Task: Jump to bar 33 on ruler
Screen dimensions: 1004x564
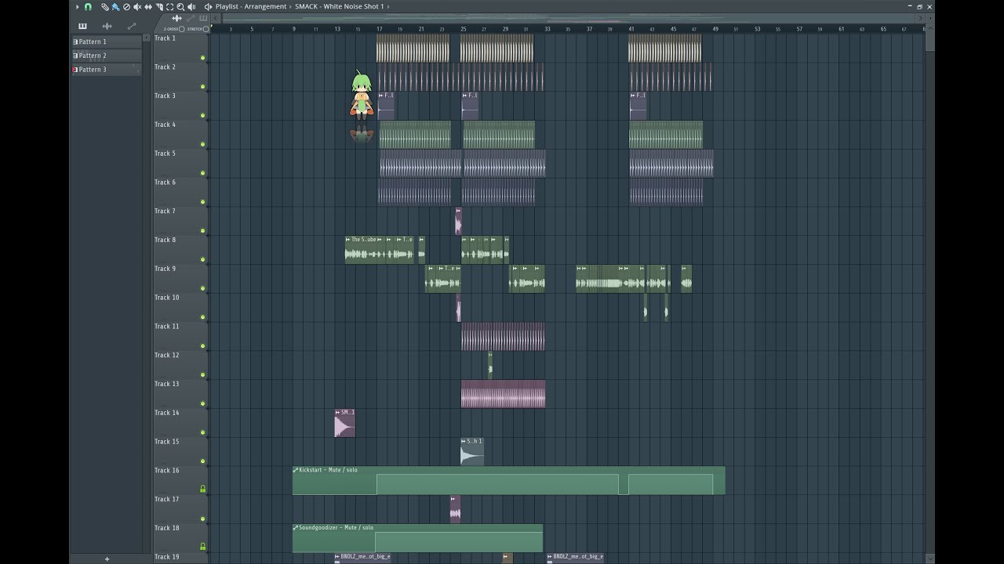Action: 547,29
